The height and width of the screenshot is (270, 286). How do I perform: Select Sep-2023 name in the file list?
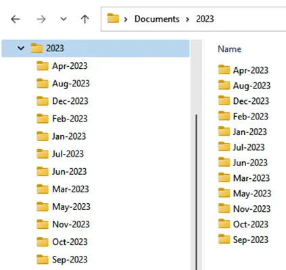click(251, 240)
